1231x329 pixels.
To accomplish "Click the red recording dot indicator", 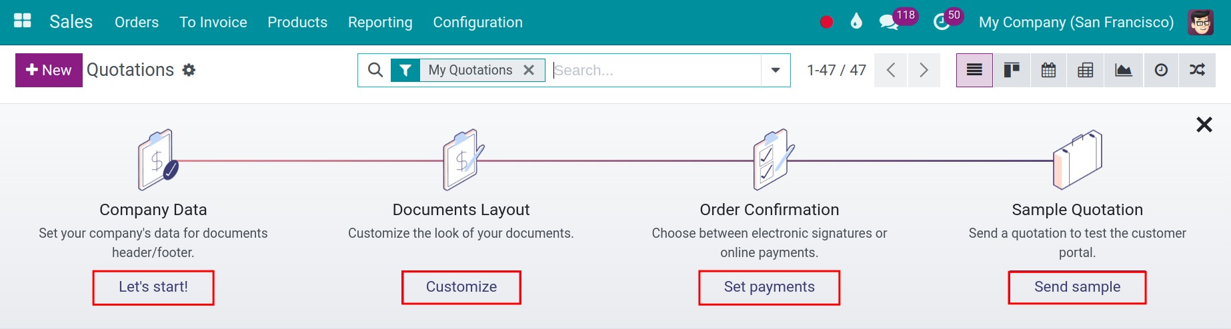I will tap(826, 22).
